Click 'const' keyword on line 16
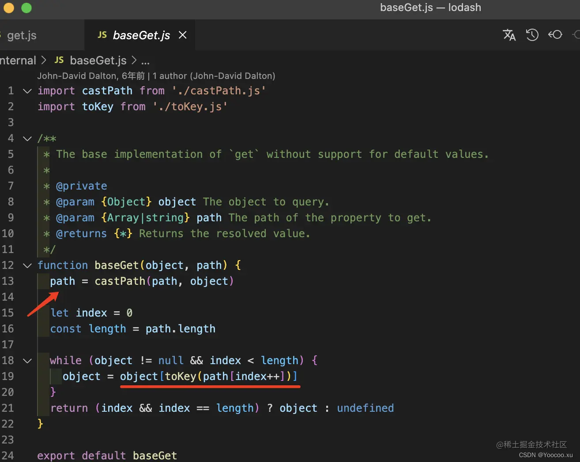 (x=66, y=329)
